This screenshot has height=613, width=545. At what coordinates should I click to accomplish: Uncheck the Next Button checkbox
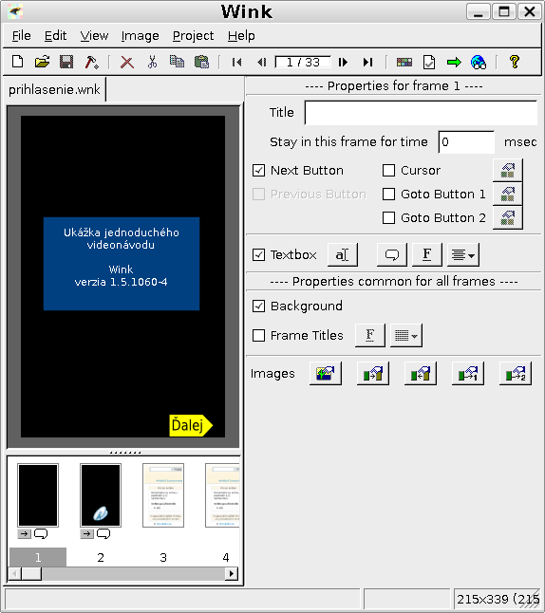(x=258, y=171)
